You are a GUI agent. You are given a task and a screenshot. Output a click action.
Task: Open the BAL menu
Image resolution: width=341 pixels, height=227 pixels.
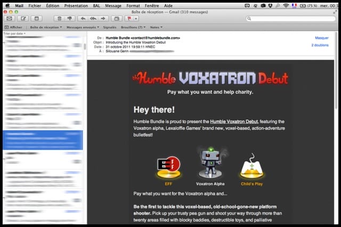pyautogui.click(x=96, y=6)
